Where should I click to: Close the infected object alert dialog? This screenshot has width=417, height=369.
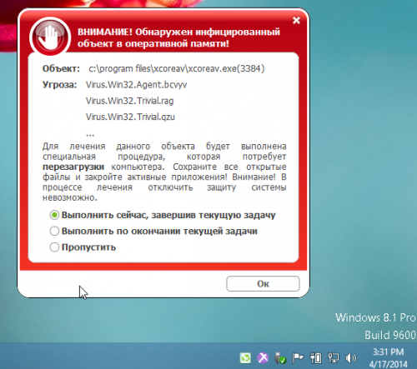296,20
